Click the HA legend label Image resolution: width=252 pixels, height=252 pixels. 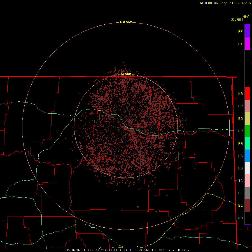pos(241,94)
